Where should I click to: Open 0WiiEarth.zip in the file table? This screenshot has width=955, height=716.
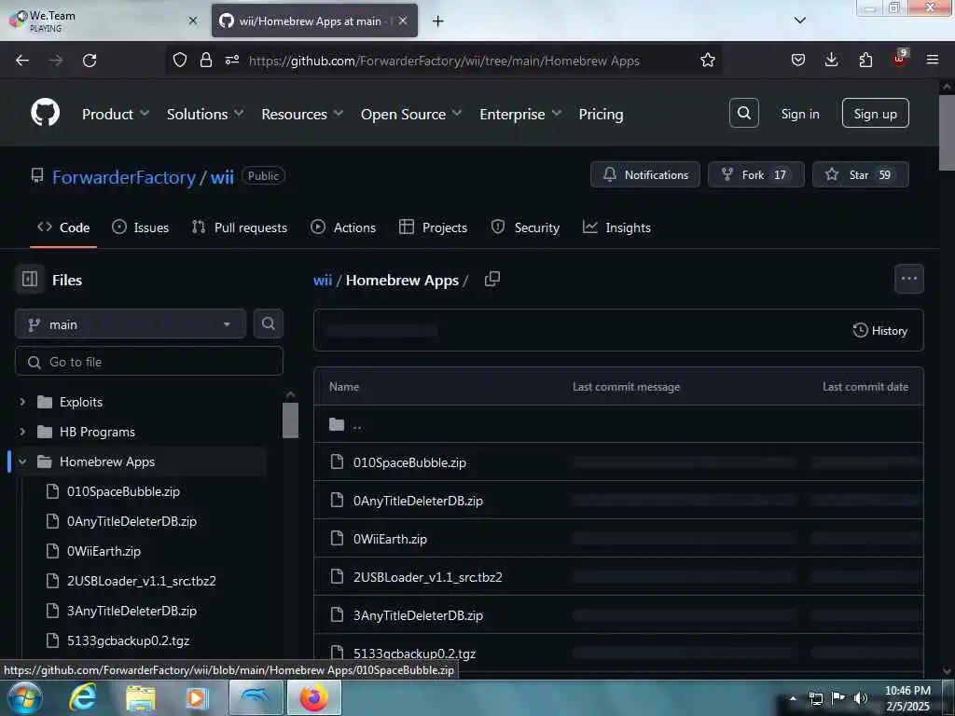[x=390, y=540]
